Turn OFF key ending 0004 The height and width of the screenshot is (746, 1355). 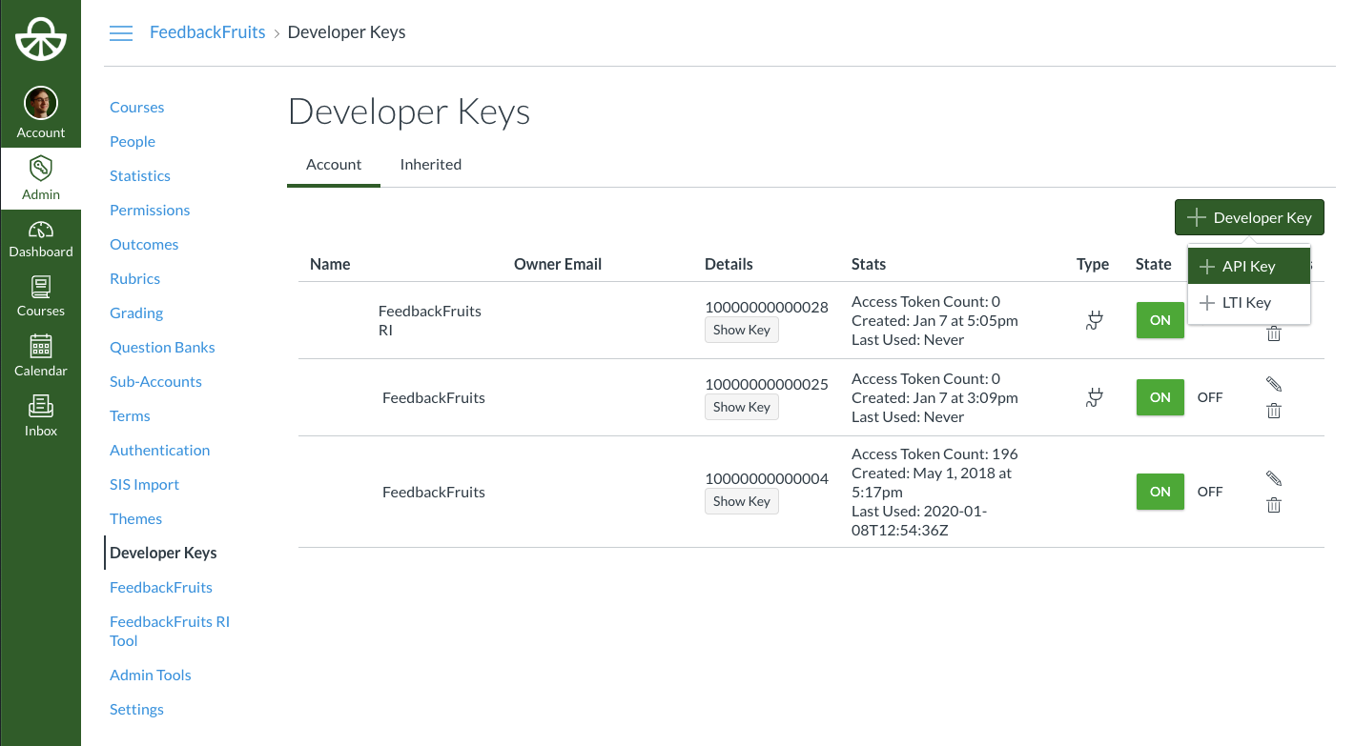tap(1210, 492)
